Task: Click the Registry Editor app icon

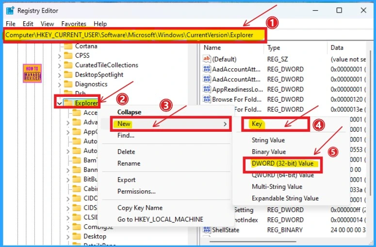Action: click(x=10, y=11)
